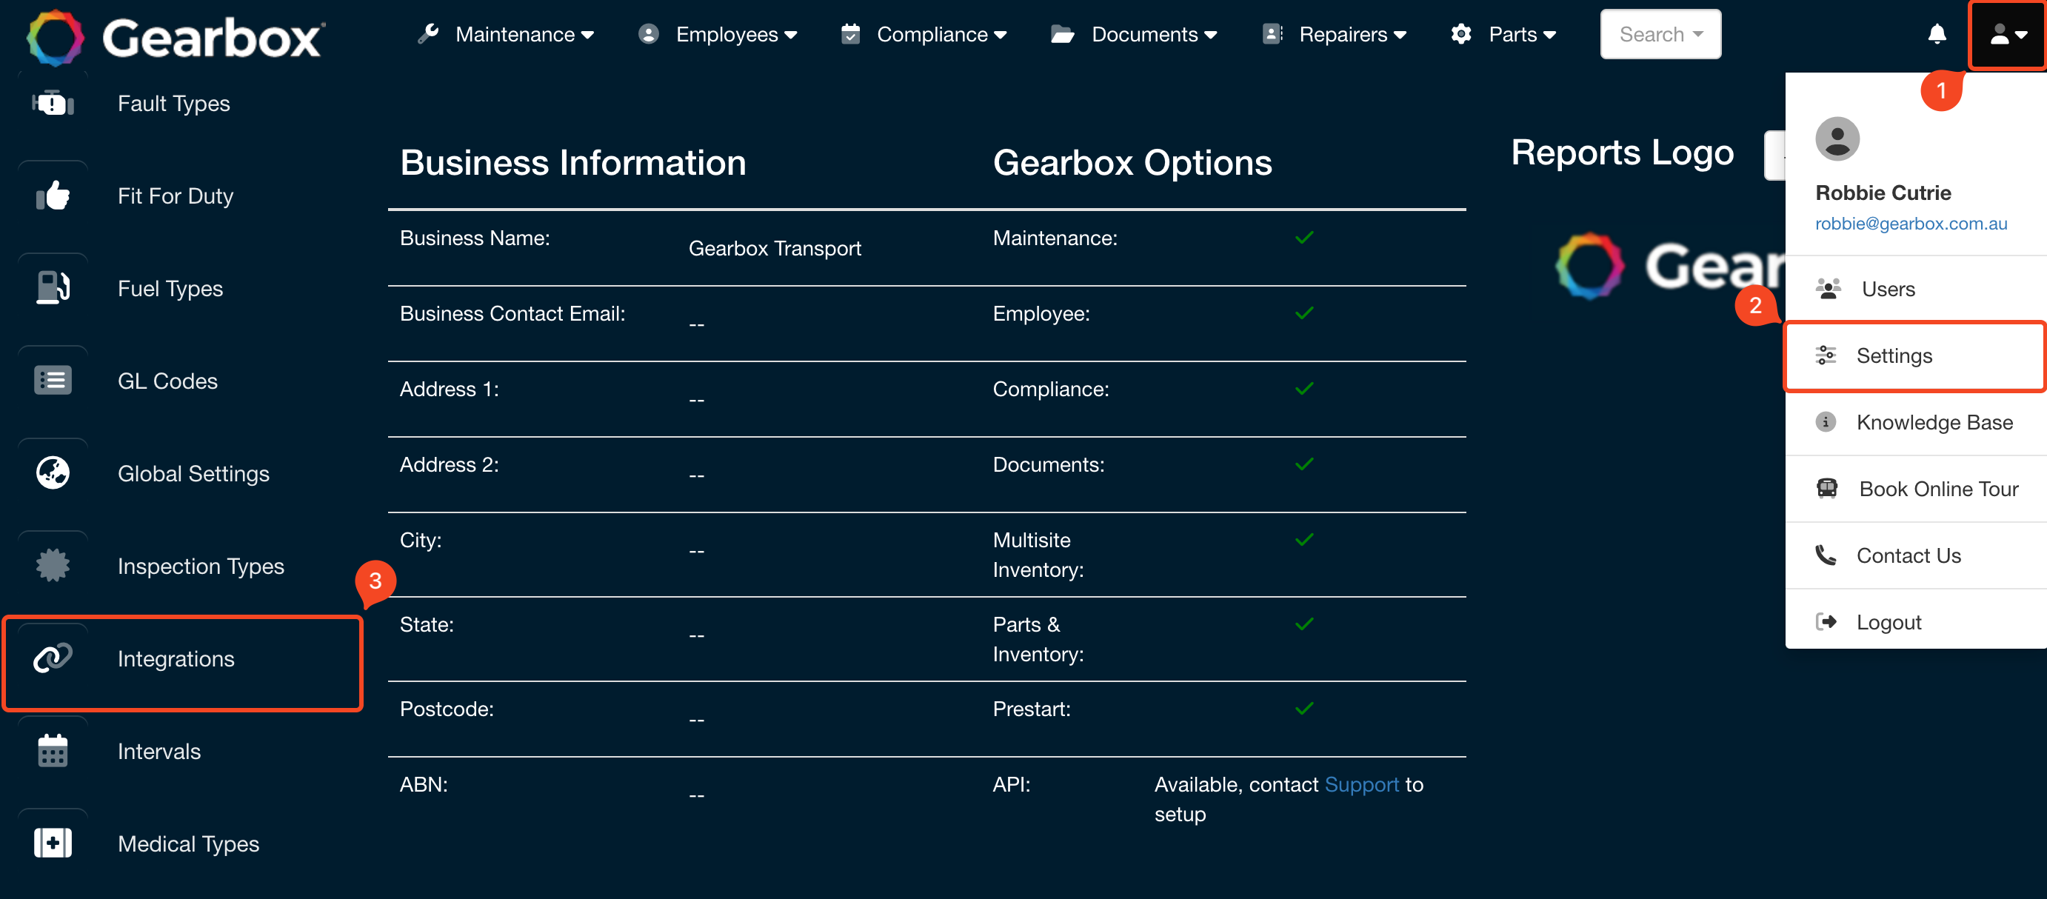Expand the Documents dropdown menu
Image resolution: width=2047 pixels, height=899 pixels.
click(1154, 34)
